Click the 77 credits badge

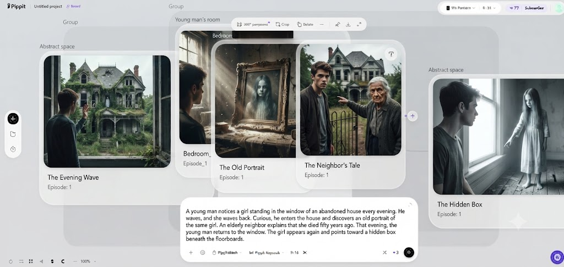[514, 8]
